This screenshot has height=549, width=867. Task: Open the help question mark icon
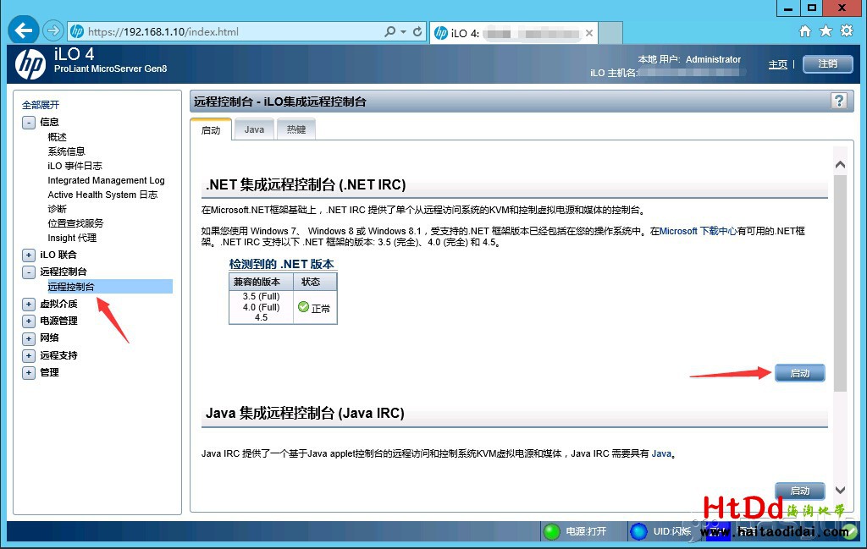tap(839, 101)
